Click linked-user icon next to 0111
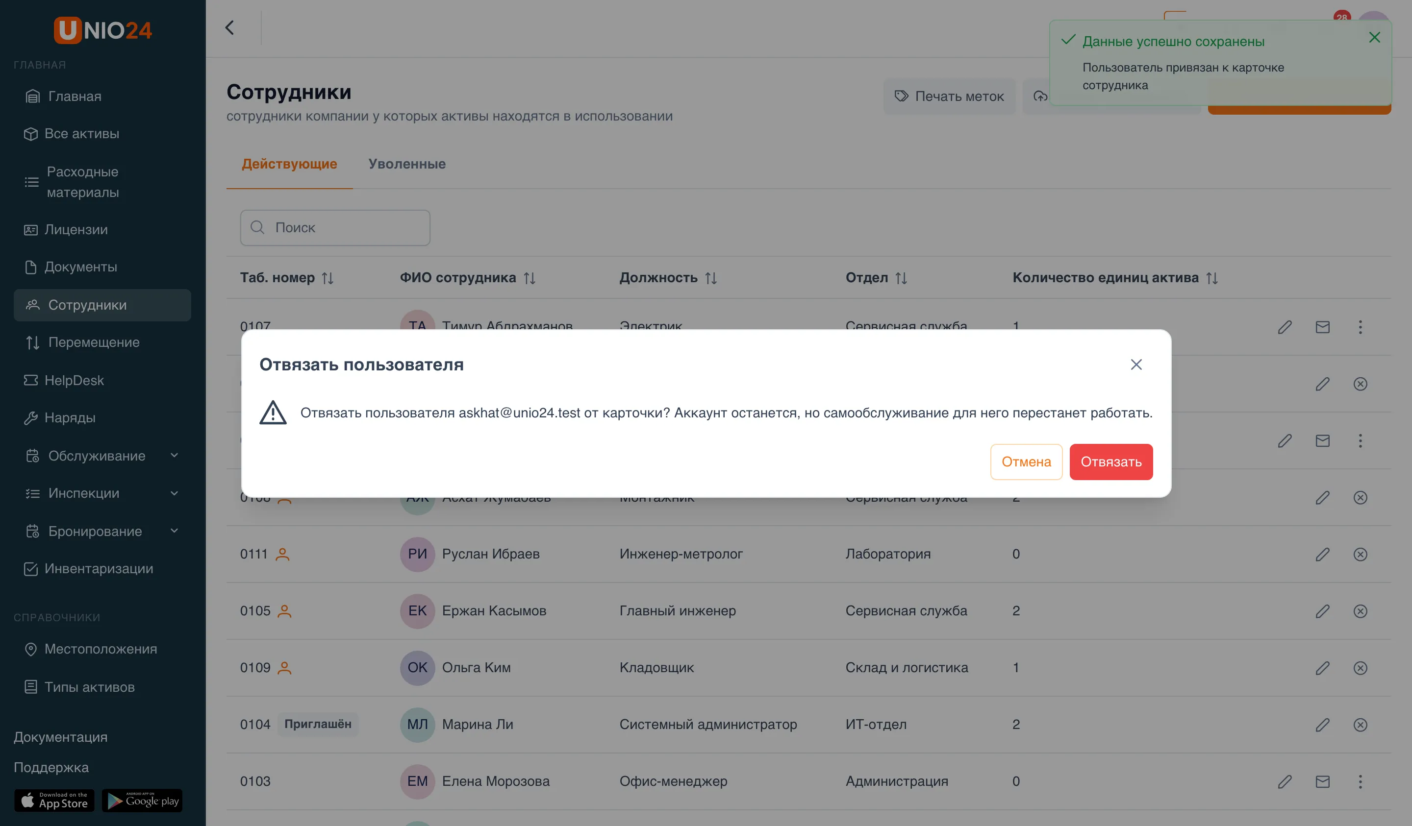This screenshot has height=826, width=1412. click(282, 555)
